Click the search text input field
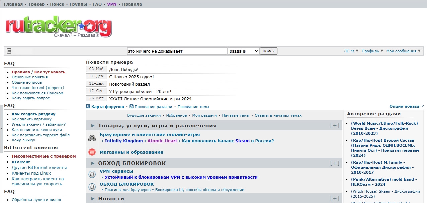This screenshot has height=203, width=427. 177,51
